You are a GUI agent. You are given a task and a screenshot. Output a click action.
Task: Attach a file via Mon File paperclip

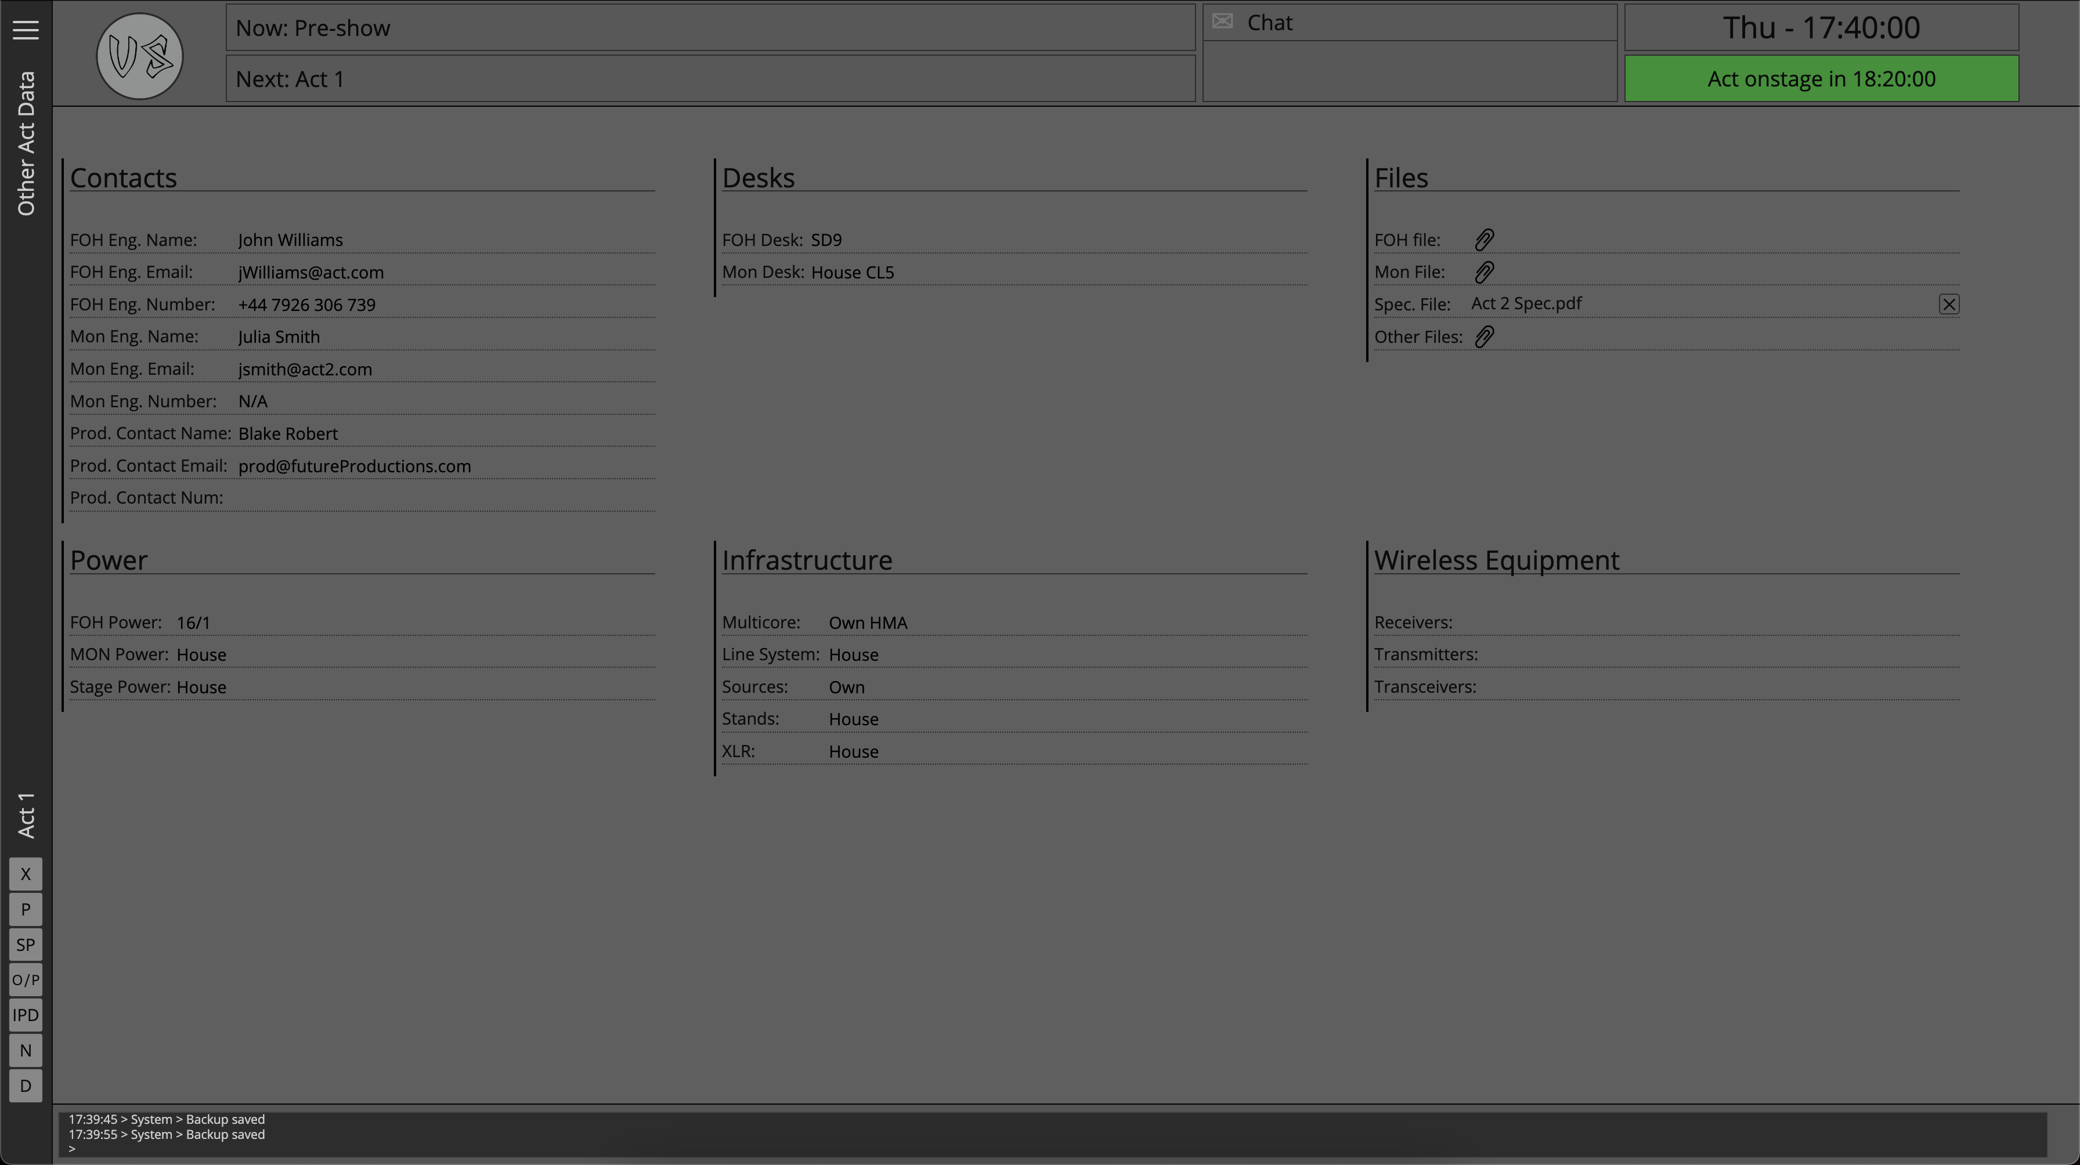point(1484,272)
